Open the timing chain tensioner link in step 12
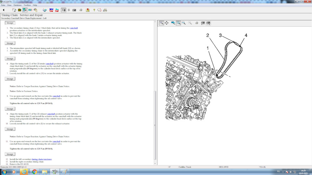This screenshot has width=312, height=175. 42,159
